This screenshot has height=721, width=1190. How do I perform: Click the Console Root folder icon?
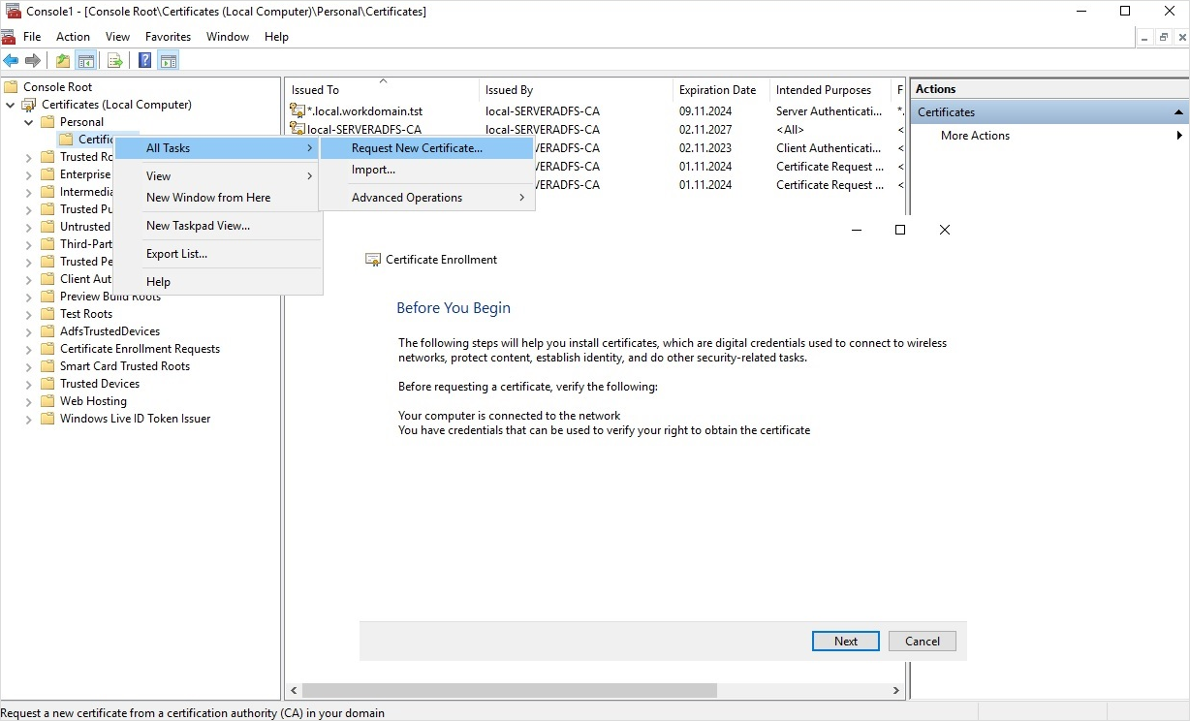click(x=11, y=87)
